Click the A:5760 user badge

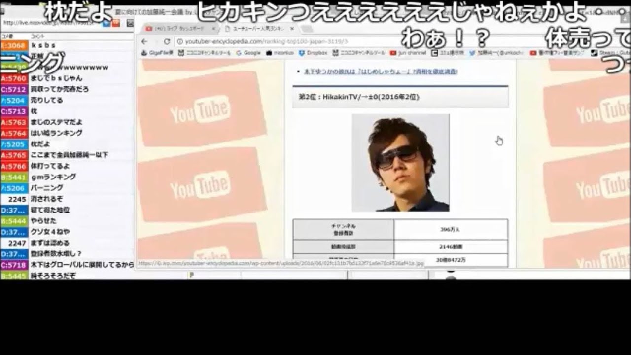click(14, 78)
